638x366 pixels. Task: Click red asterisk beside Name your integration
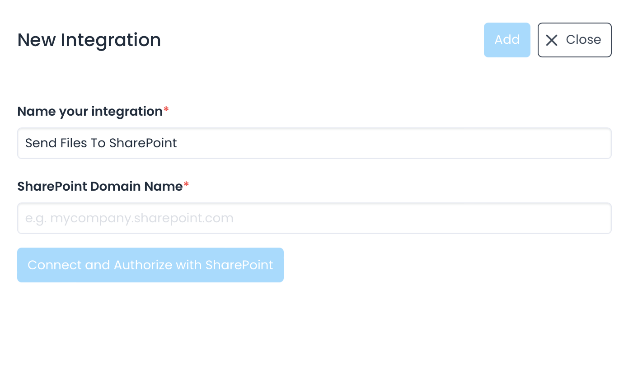[166, 111]
